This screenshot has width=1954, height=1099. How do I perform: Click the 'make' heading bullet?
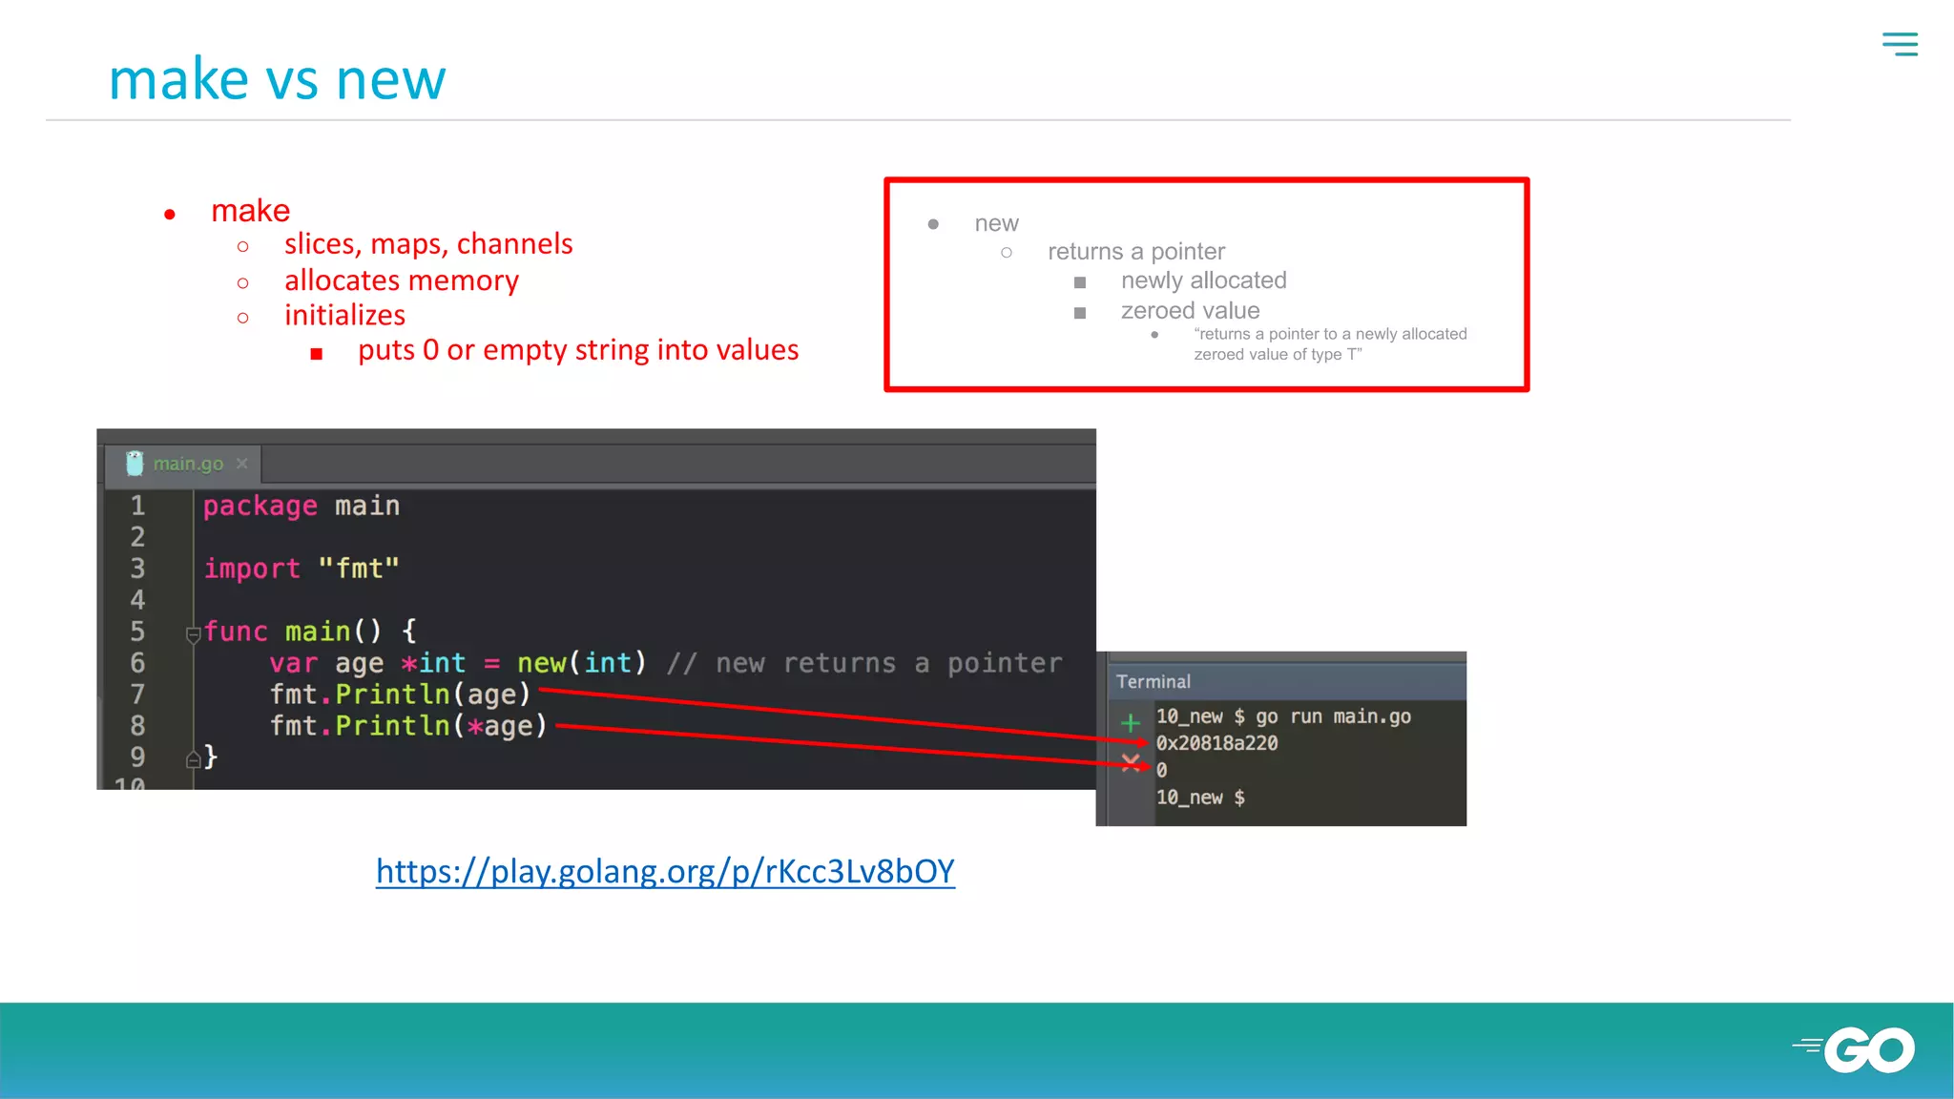click(250, 211)
